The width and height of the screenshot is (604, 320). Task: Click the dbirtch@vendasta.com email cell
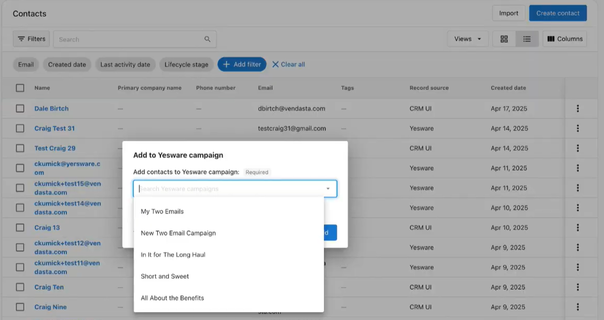pos(292,109)
